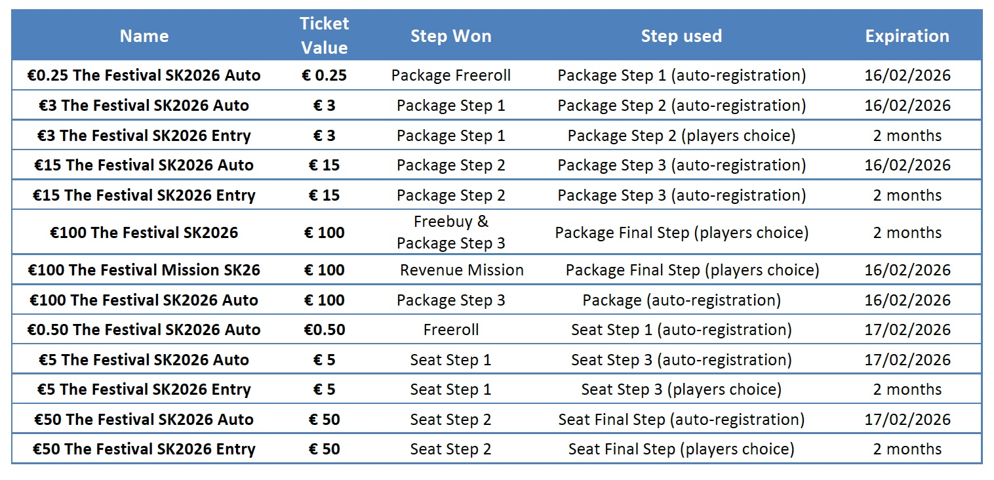This screenshot has width=994, height=480.
Task: Click the Name column header
Action: tap(144, 36)
